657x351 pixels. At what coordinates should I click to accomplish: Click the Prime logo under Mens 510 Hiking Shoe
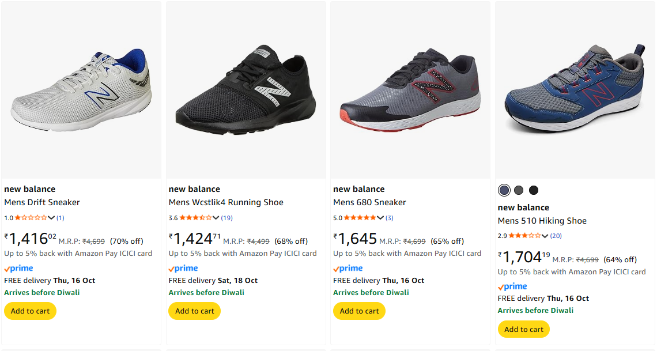click(x=512, y=286)
